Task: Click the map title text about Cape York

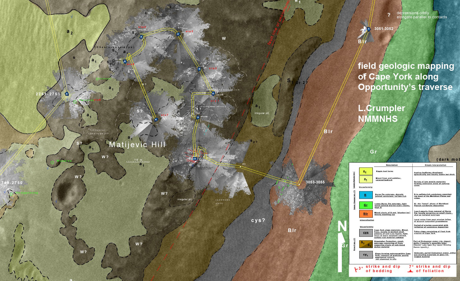Action: pyautogui.click(x=406, y=76)
